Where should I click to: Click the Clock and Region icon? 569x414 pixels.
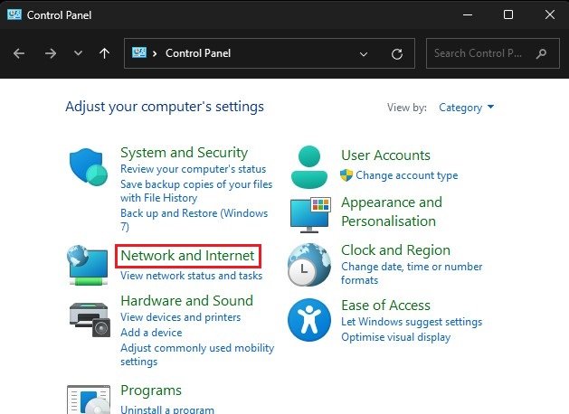click(309, 265)
